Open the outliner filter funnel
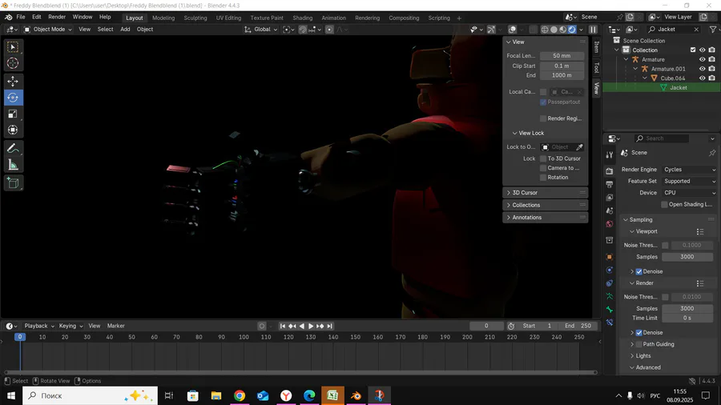721x405 pixels. [x=713, y=30]
